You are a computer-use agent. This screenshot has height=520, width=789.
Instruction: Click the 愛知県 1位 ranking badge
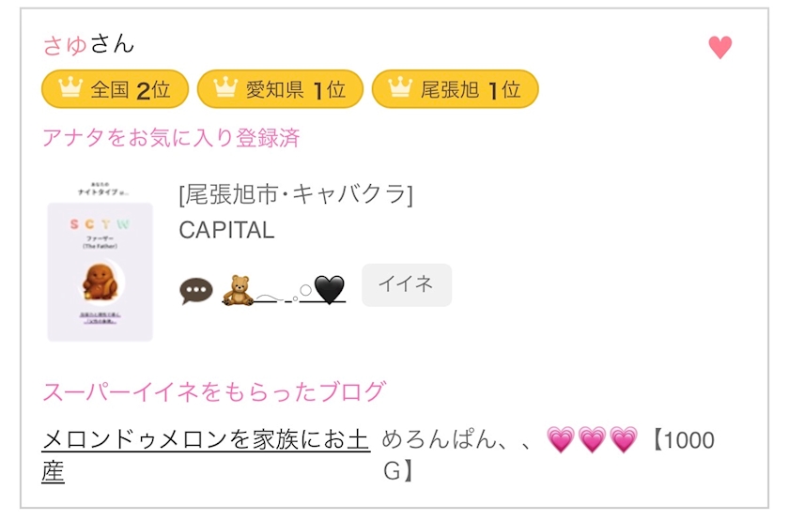point(280,90)
